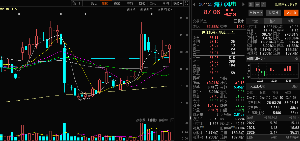The width and height of the screenshot is (300, 141).
Task: Open 更多 beside 利润趋势
Action: click(x=295, y=59)
